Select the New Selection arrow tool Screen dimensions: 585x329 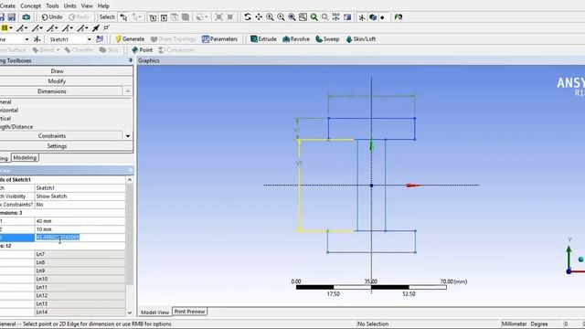(x=123, y=17)
